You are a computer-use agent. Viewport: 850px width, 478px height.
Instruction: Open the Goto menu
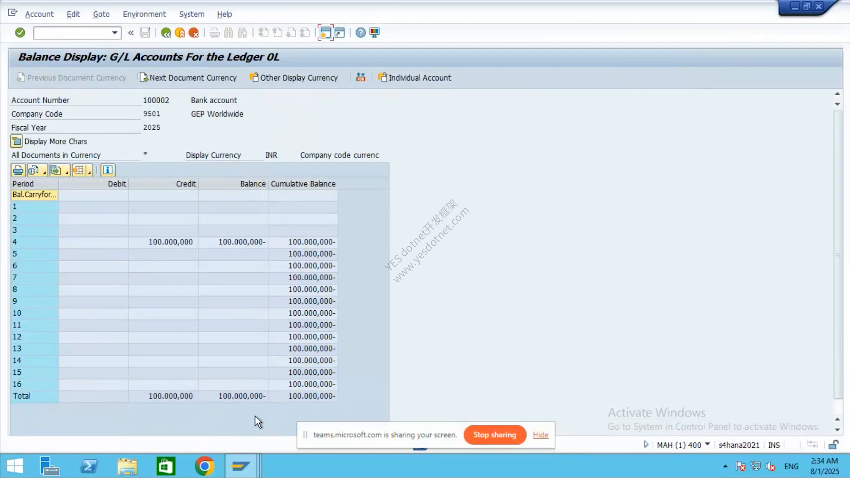click(101, 14)
